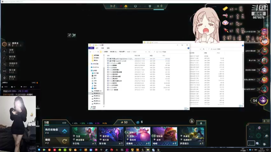271x152 pixels.
Task: Sort files by the size column header
Action: (164, 56)
